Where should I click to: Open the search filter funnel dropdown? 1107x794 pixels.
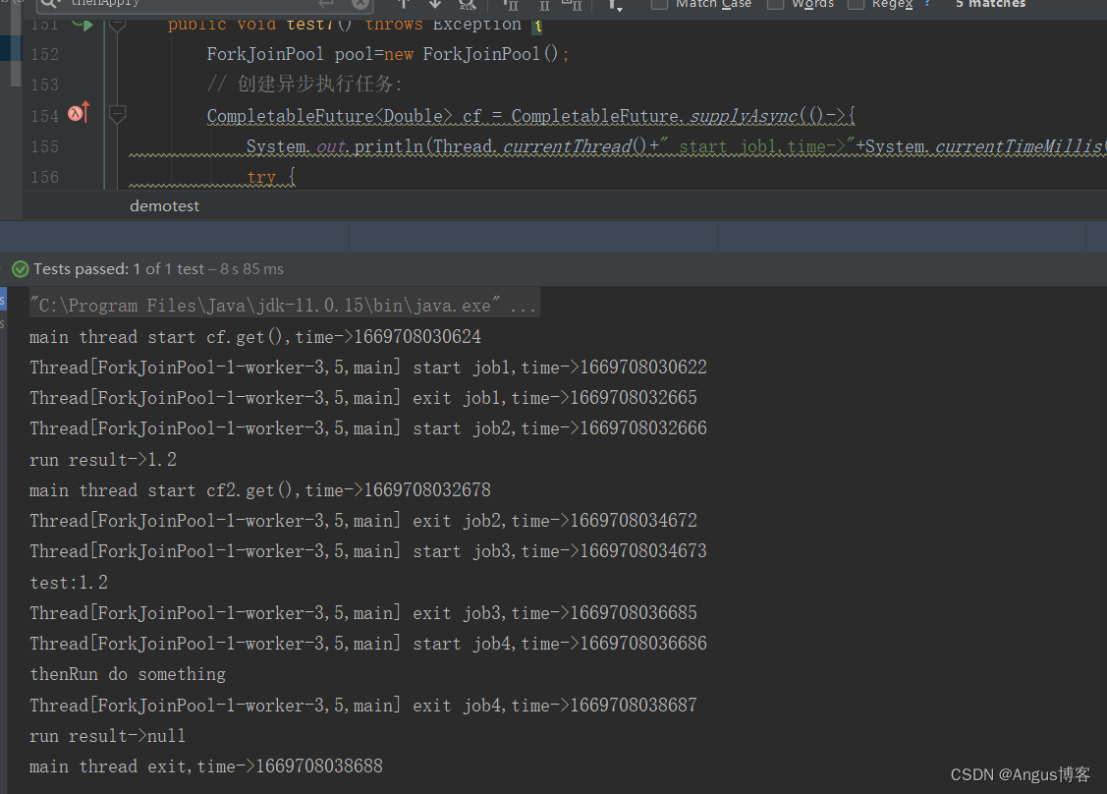pyautogui.click(x=614, y=5)
